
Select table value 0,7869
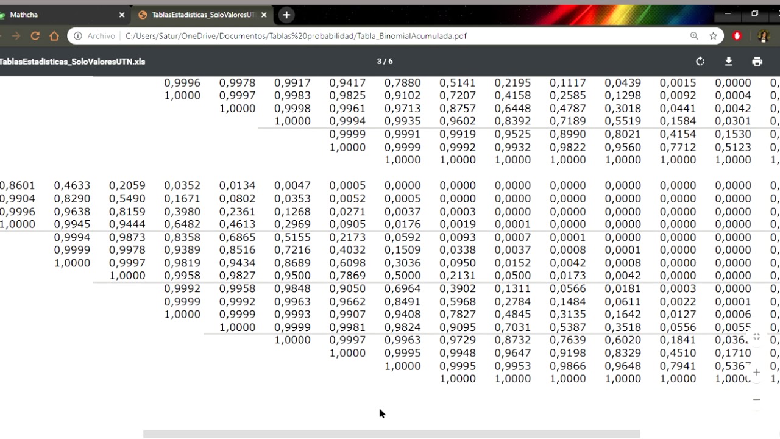click(x=347, y=276)
